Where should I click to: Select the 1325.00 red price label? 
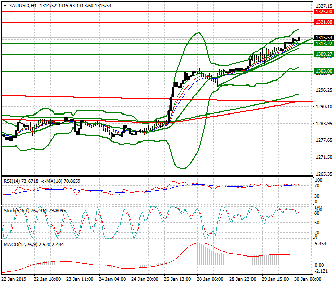pos(324,12)
